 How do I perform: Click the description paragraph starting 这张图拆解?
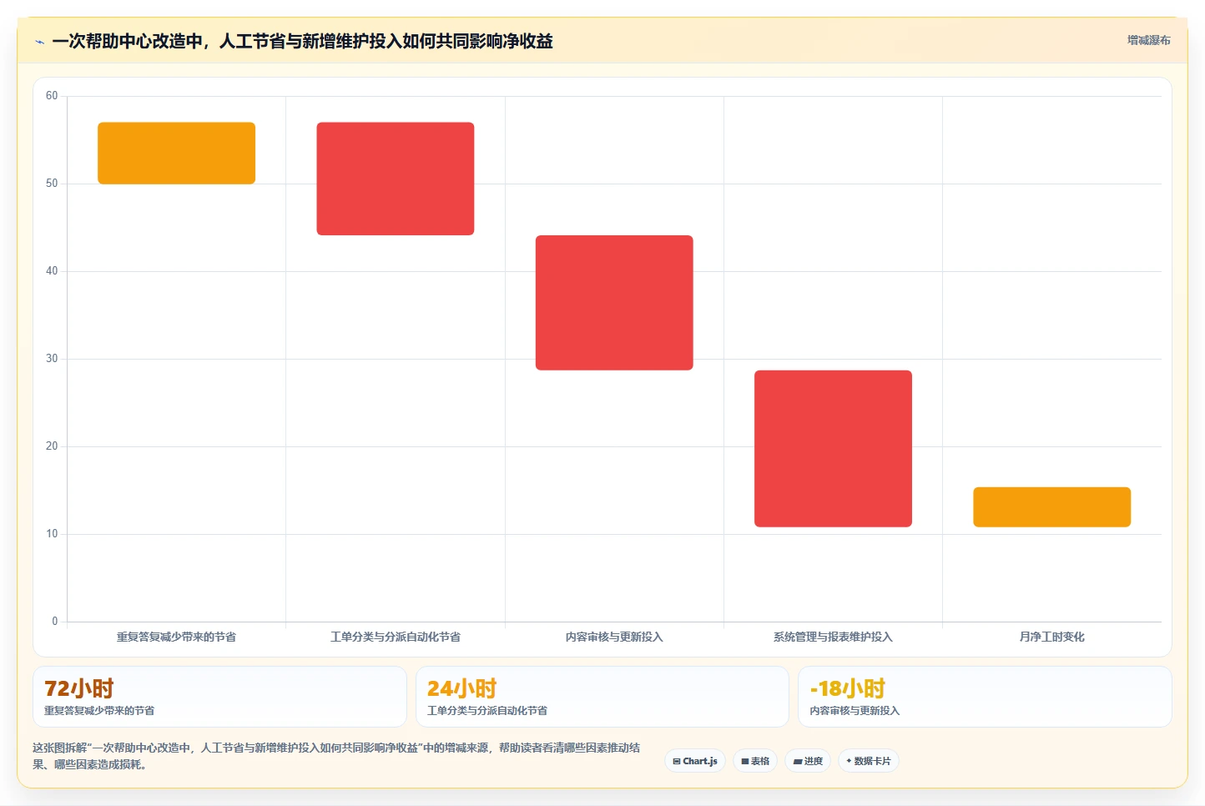[336, 756]
